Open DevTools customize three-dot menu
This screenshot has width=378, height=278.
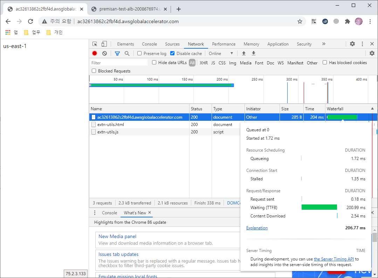coord(362,44)
